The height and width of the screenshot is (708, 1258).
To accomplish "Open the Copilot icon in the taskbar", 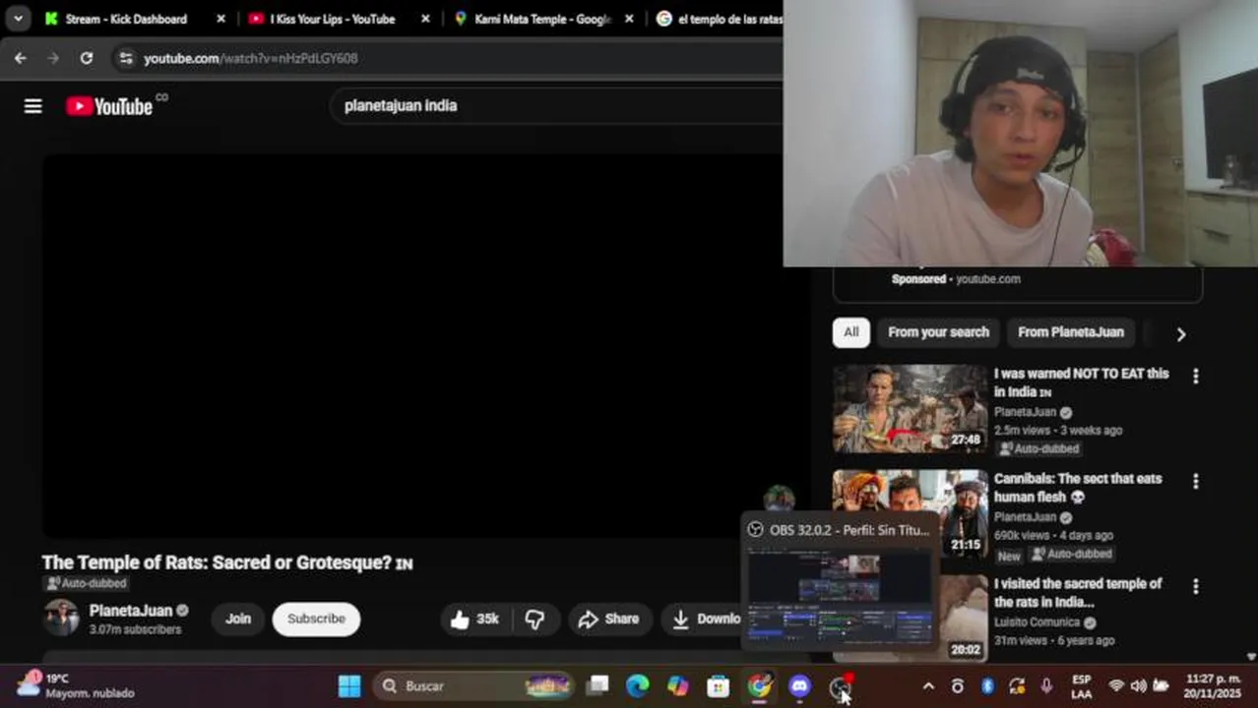I will pos(678,685).
